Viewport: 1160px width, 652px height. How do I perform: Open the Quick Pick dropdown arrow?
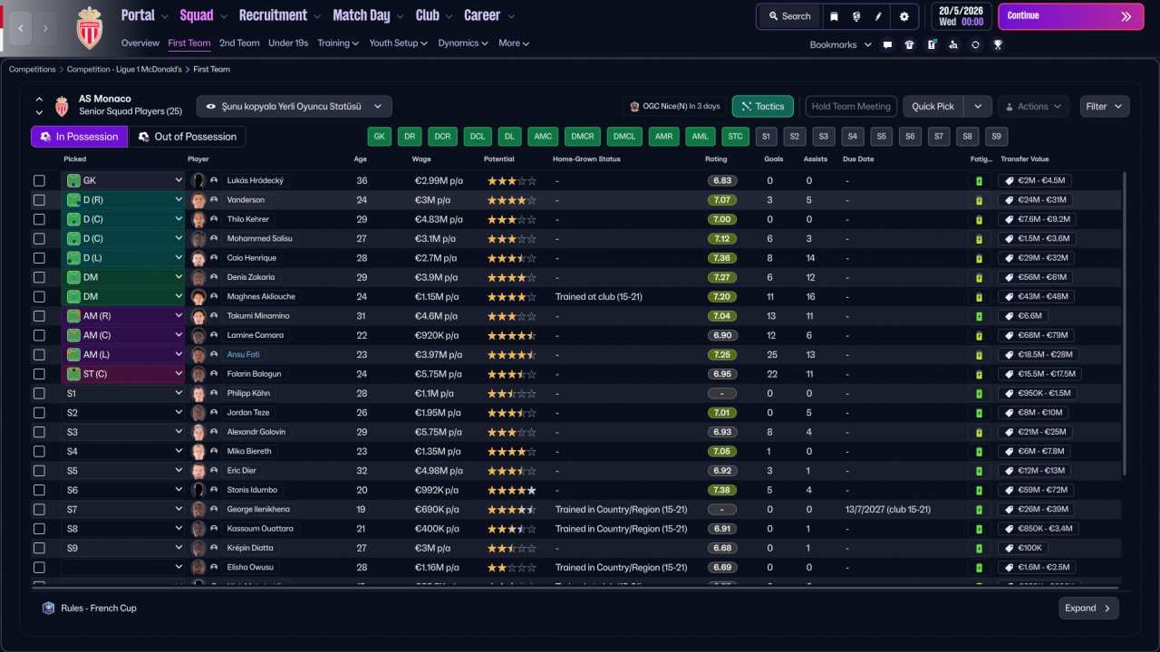pos(978,106)
